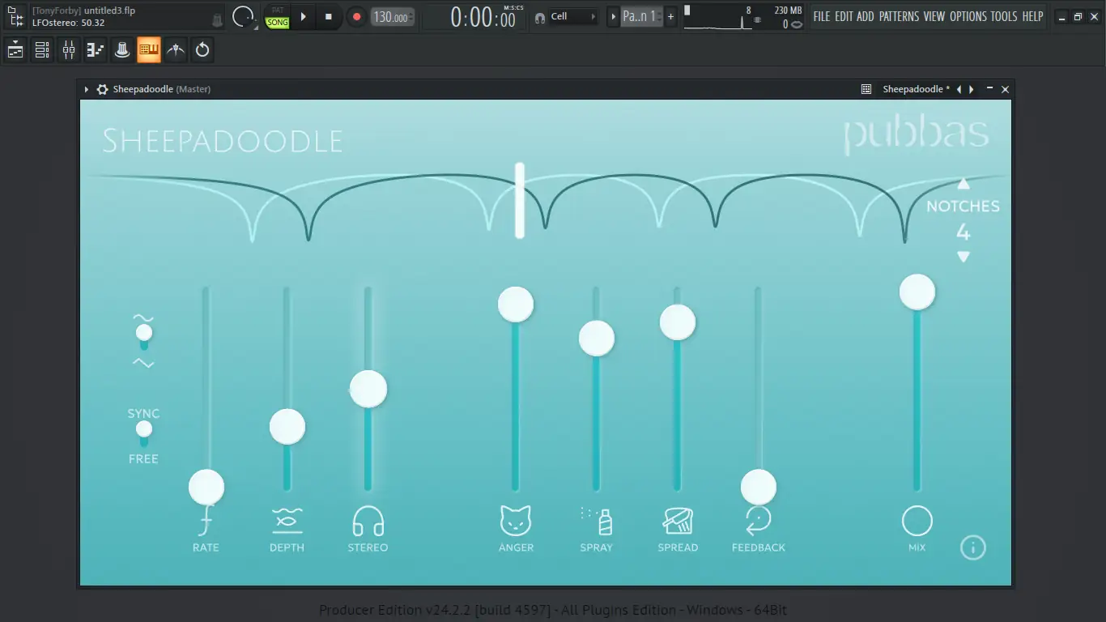Open the Sheepadoodle info button
1106x622 pixels.
(973, 547)
